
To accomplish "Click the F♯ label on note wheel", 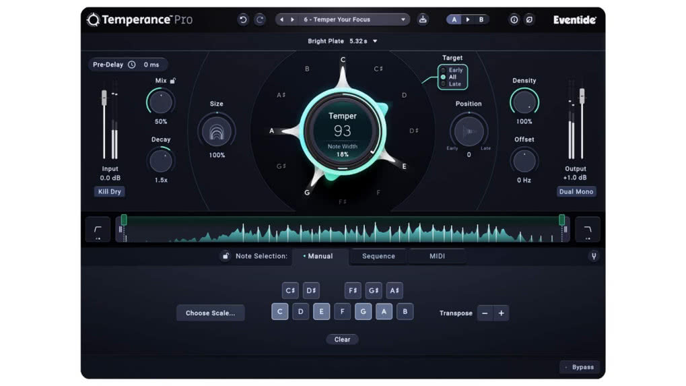I will [343, 201].
